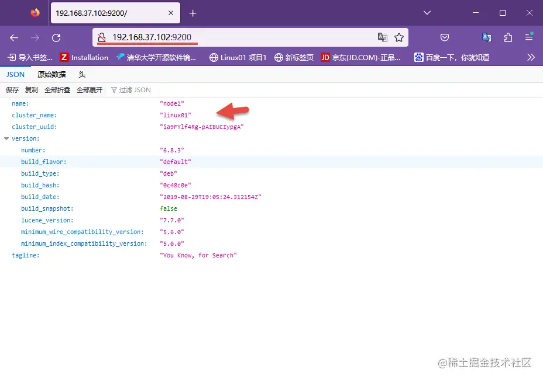Click the "deb" value
543x380 pixels.
[169, 173]
